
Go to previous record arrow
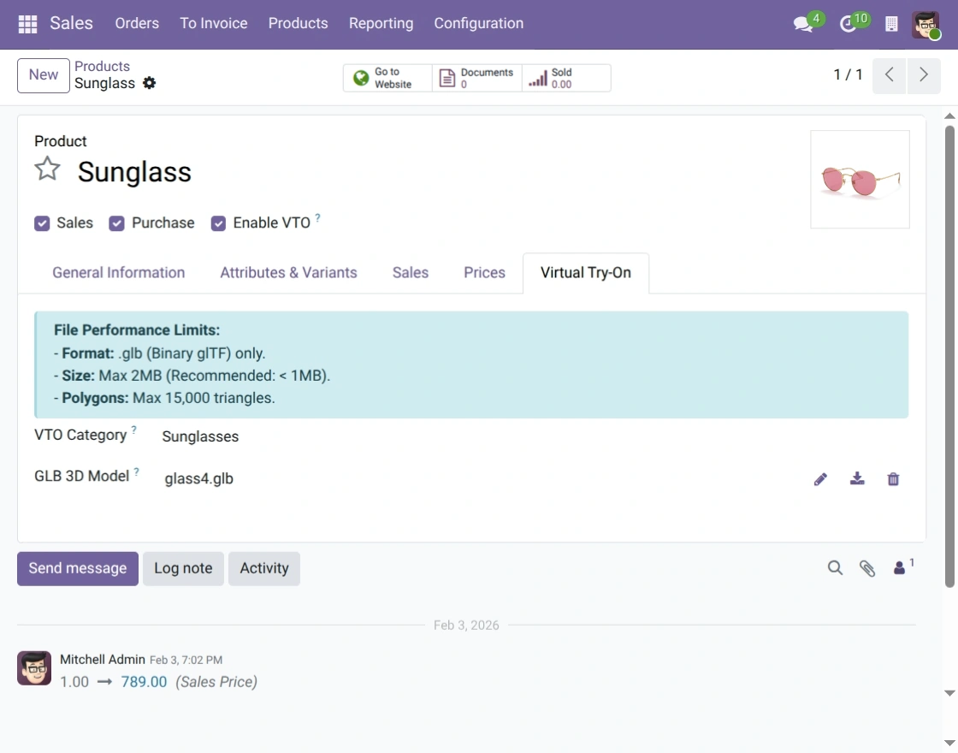click(x=889, y=75)
